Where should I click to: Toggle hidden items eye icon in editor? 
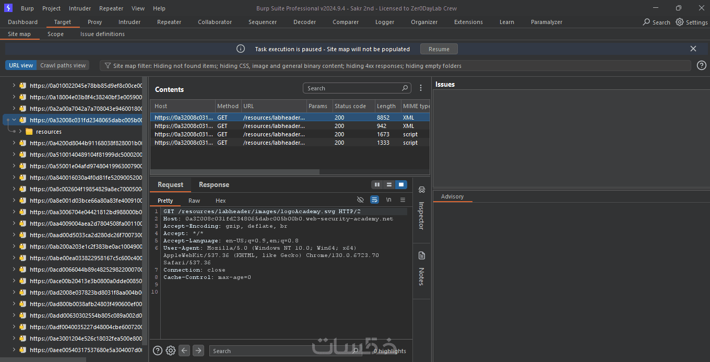click(360, 200)
